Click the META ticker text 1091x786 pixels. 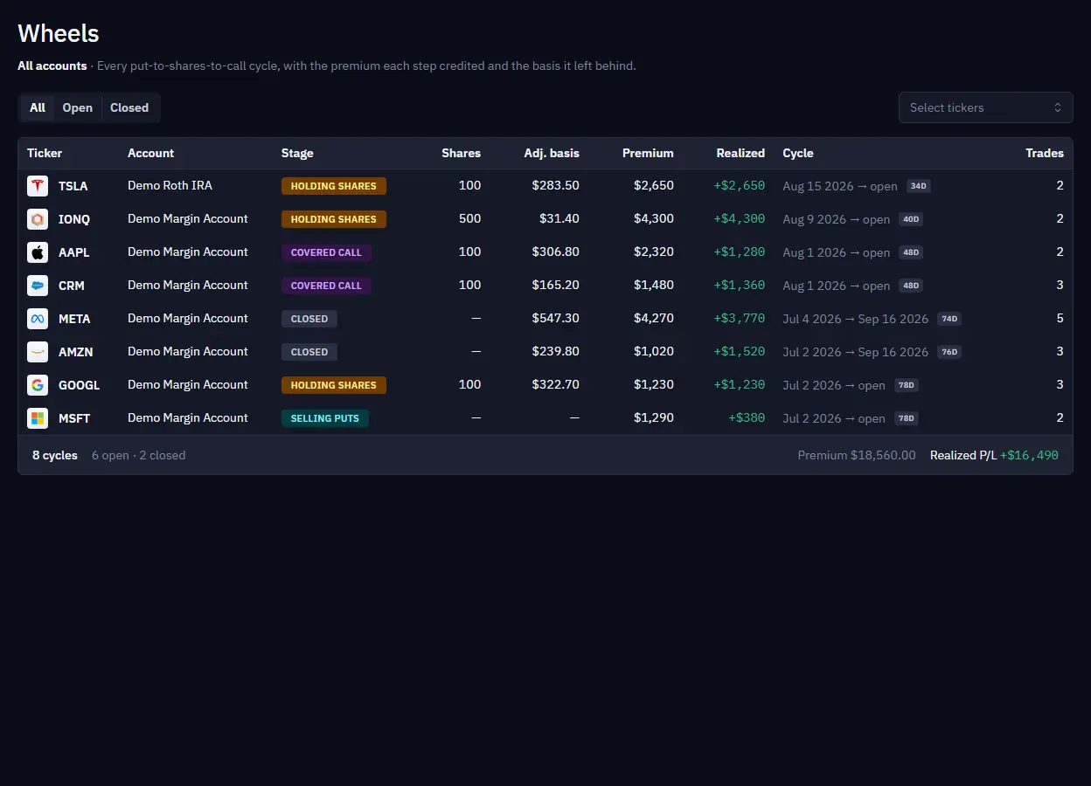click(74, 319)
